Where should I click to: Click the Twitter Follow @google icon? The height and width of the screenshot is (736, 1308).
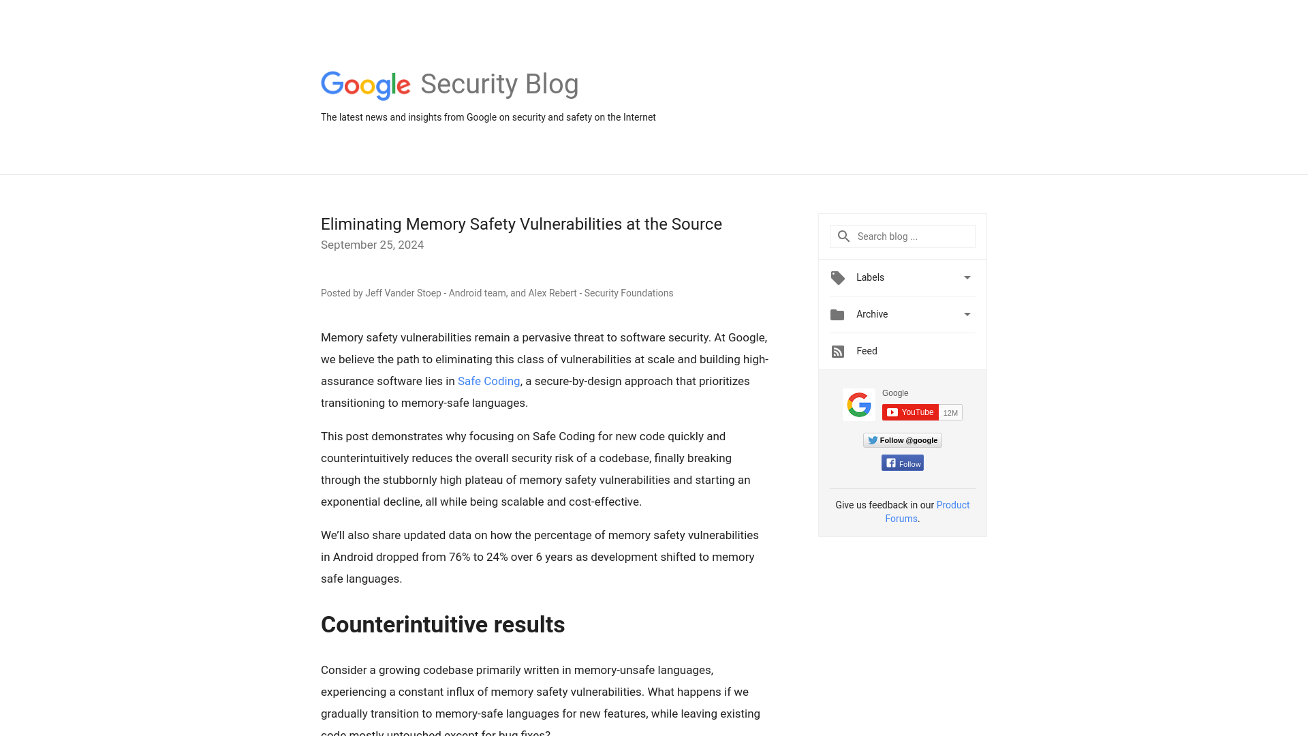[902, 440]
